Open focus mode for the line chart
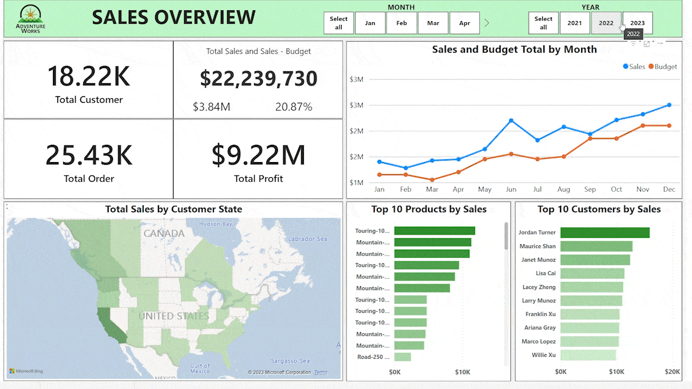This screenshot has height=389, width=692. click(x=647, y=44)
